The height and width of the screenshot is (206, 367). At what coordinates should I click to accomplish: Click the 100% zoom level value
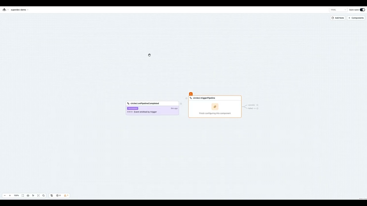[x=16, y=195]
